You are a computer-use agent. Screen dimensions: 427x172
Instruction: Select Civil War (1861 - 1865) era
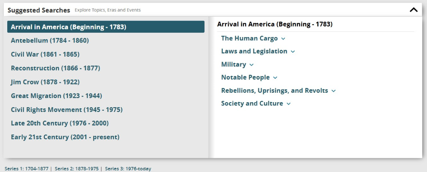tap(45, 54)
